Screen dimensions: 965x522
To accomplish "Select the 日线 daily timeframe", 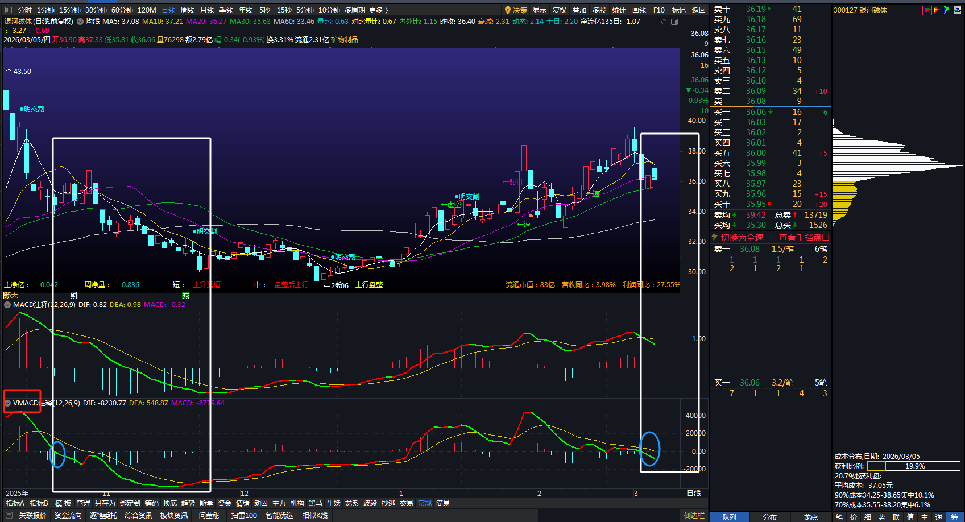I will [x=168, y=10].
